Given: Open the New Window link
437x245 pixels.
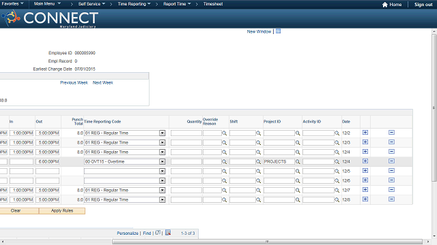Looking at the screenshot, I should (x=259, y=32).
